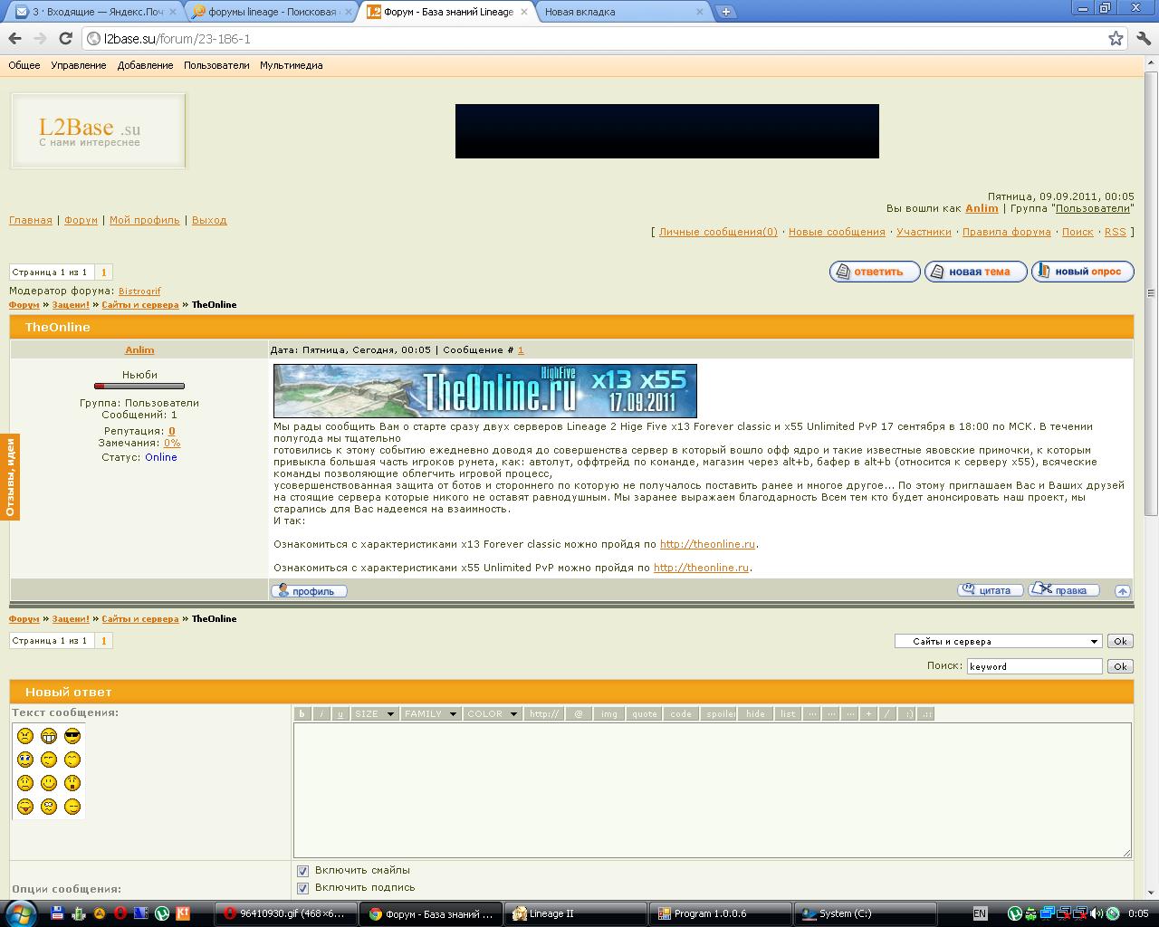Click the 'новый опрос' button
Screen dimensions: 1159x927
coord(1083,272)
